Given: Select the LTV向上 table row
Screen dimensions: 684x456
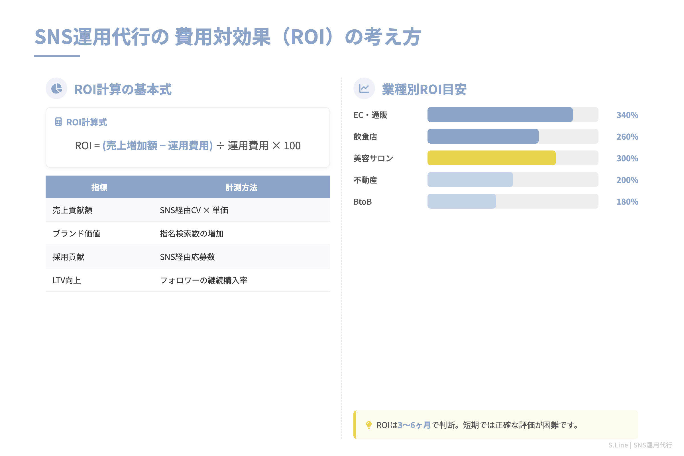Looking at the screenshot, I should pyautogui.click(x=188, y=280).
